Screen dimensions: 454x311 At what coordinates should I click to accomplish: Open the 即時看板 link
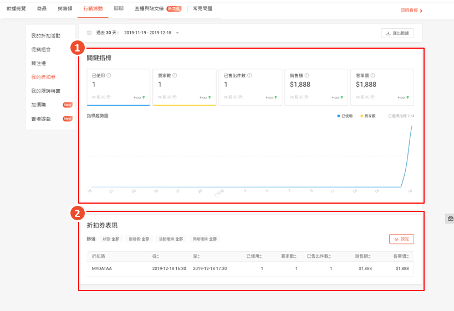[x=411, y=11]
